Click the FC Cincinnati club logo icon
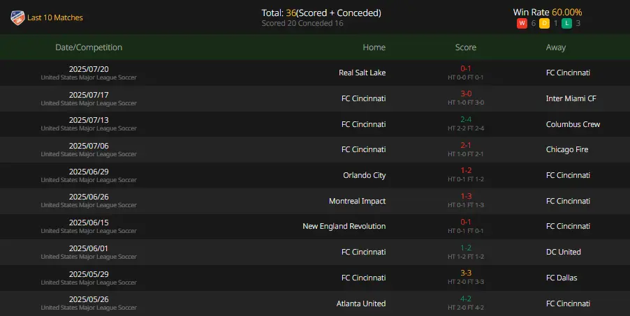Viewport: 630px width, 316px height. (17, 17)
